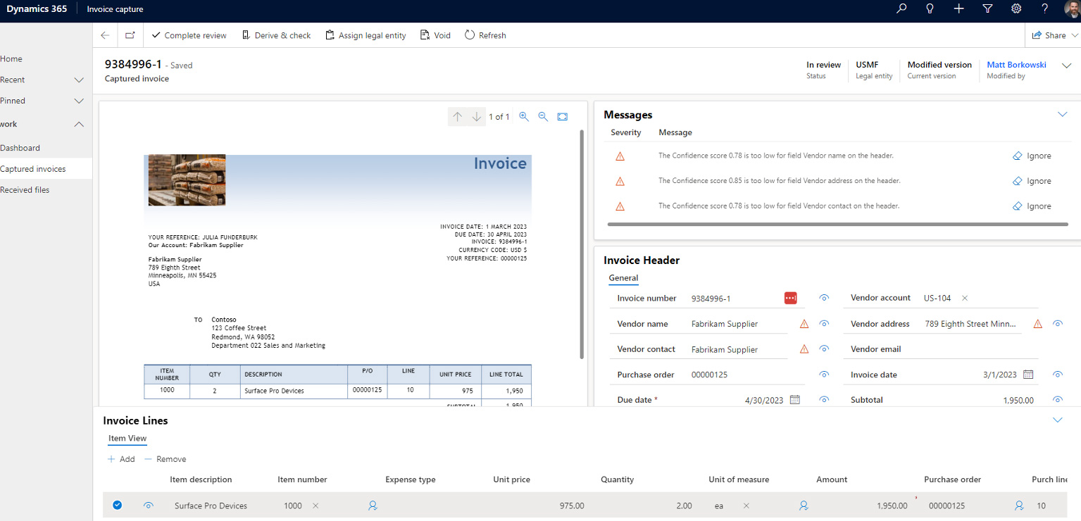Fit invoice document to width icon

coord(563,117)
